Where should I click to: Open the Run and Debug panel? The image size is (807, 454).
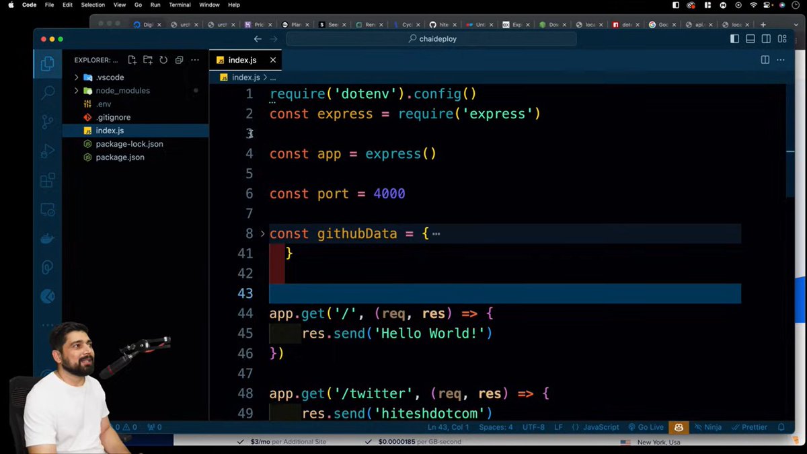[47, 151]
